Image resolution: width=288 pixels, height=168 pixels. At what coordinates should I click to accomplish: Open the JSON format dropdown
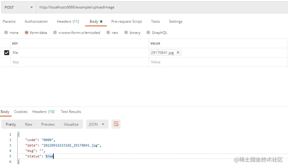(x=97, y=124)
